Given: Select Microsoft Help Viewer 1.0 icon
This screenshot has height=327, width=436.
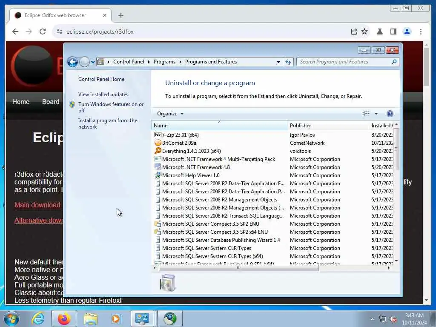Looking at the screenshot, I should click(158, 175).
